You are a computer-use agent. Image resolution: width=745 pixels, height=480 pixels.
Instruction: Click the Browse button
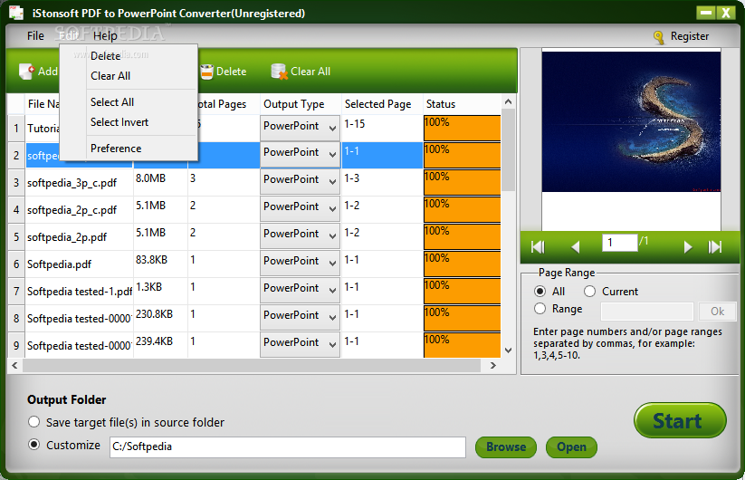coord(505,447)
